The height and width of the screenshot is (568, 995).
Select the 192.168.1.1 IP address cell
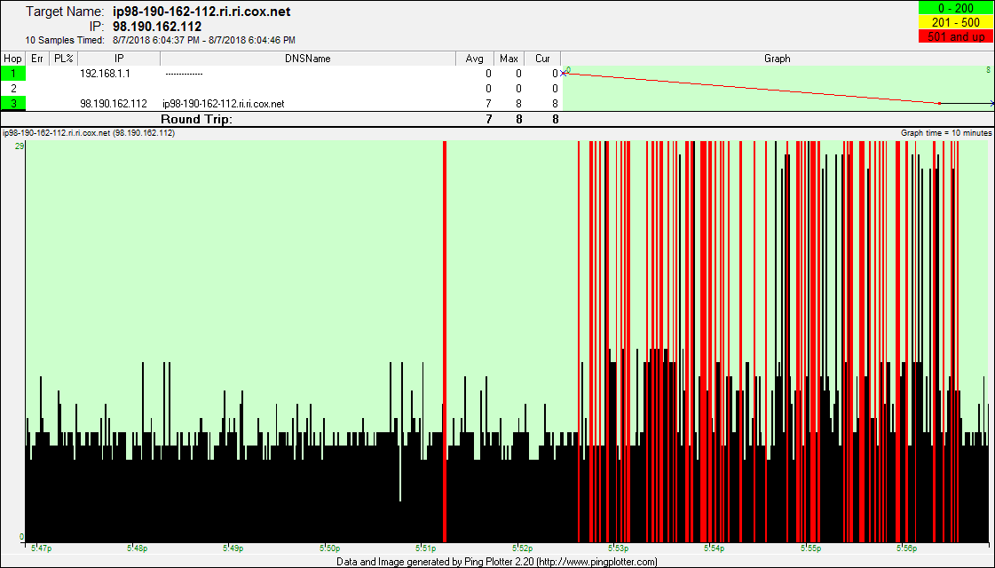point(105,74)
